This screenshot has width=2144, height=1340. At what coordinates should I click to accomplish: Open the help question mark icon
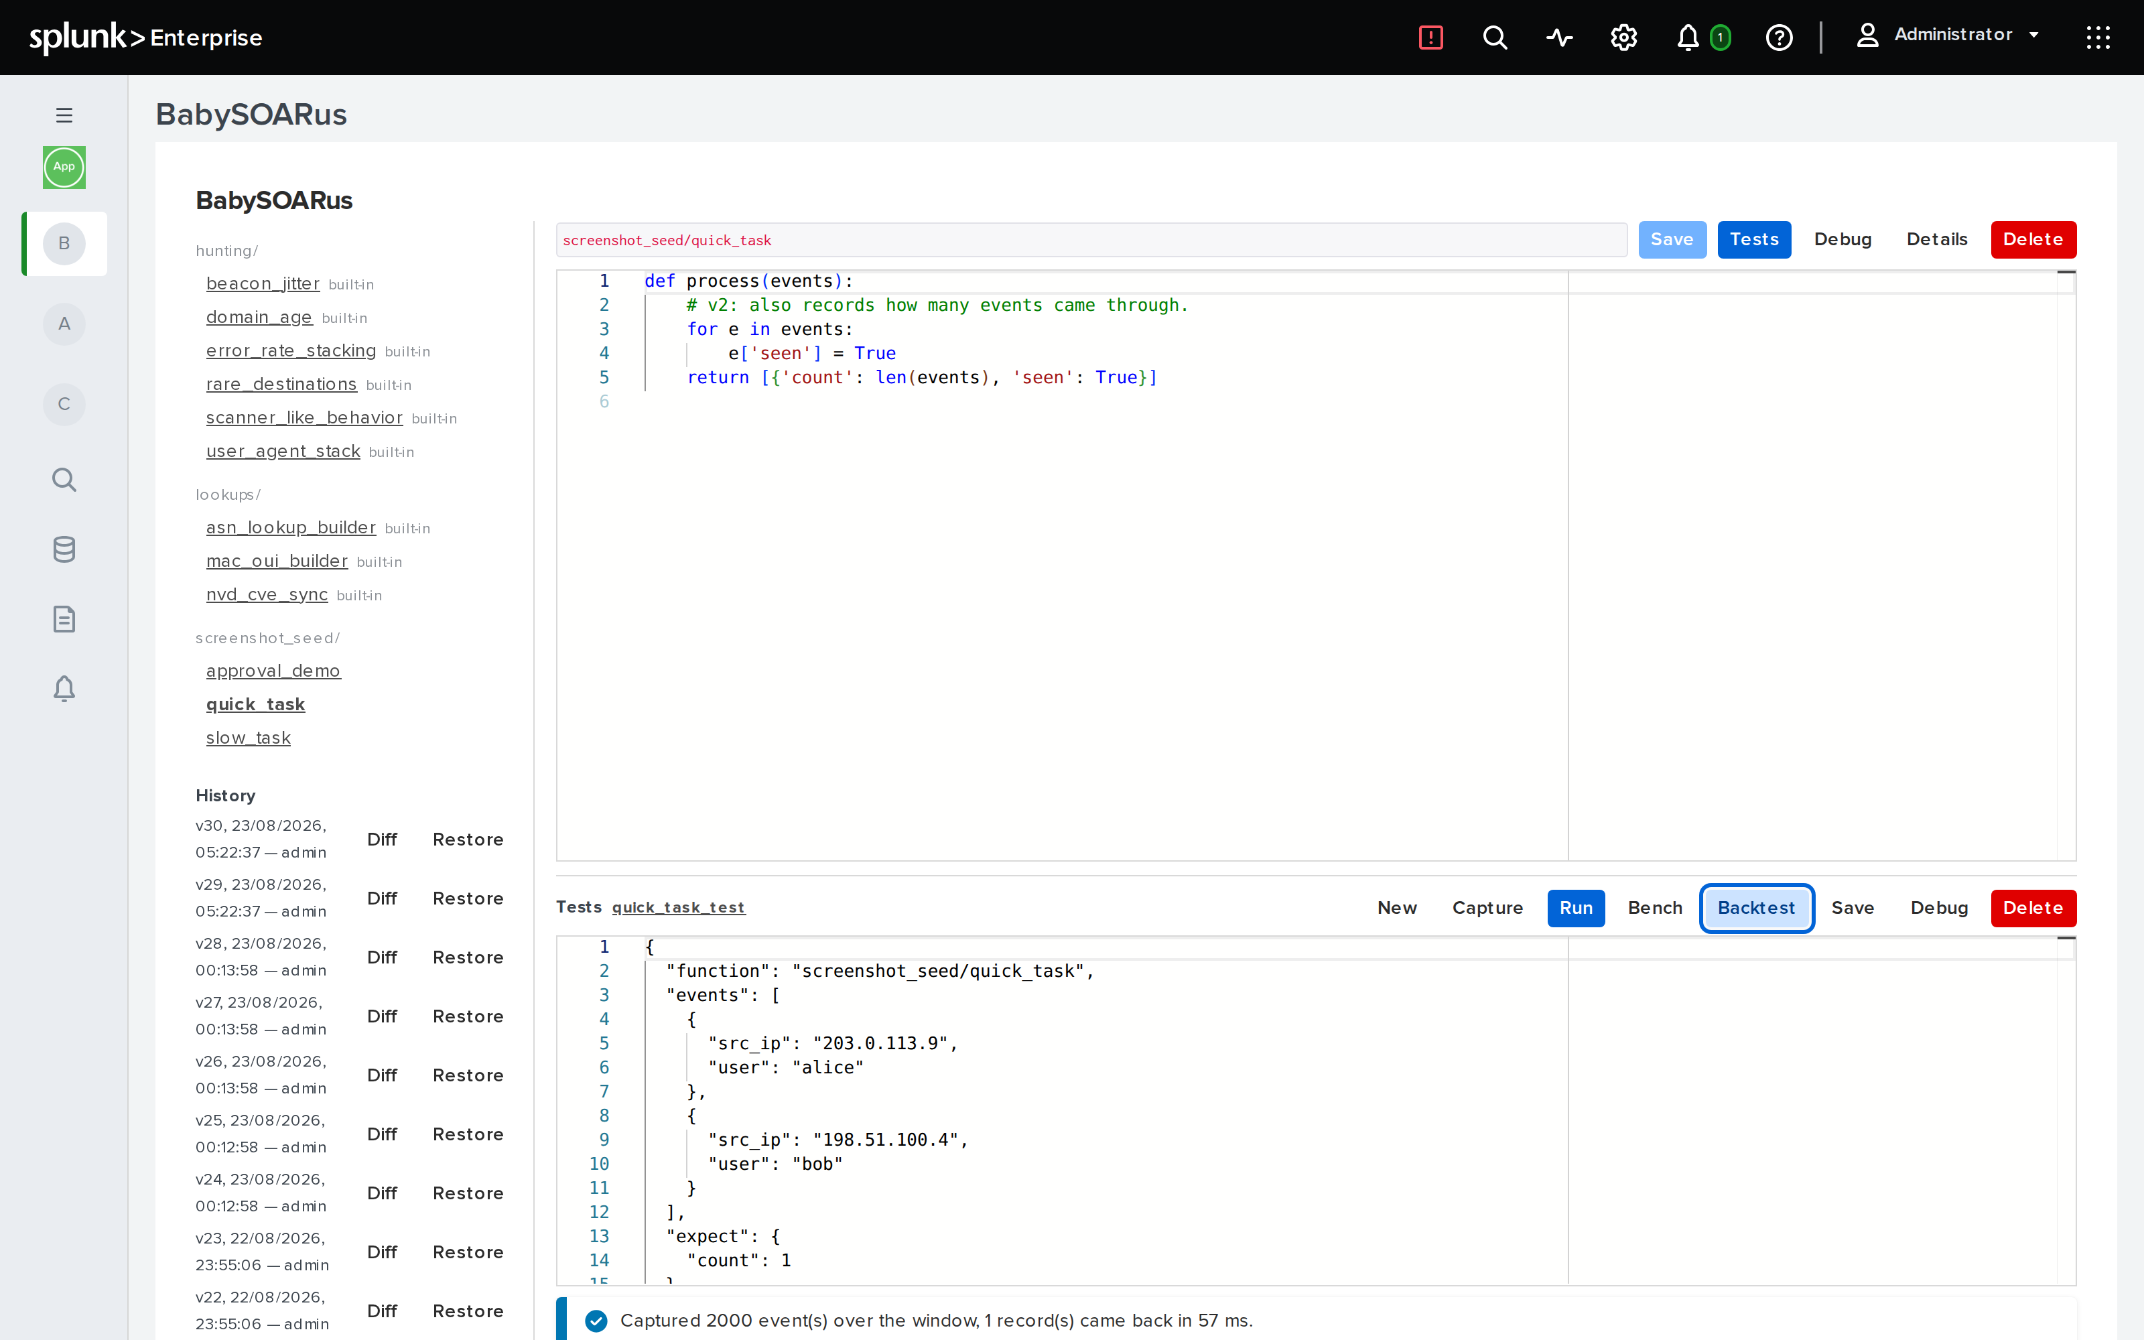pos(1779,38)
